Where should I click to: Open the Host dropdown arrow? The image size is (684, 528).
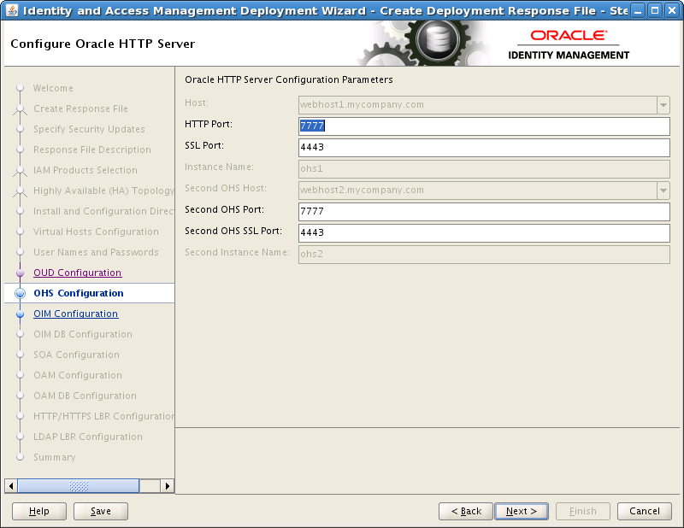[x=663, y=104]
